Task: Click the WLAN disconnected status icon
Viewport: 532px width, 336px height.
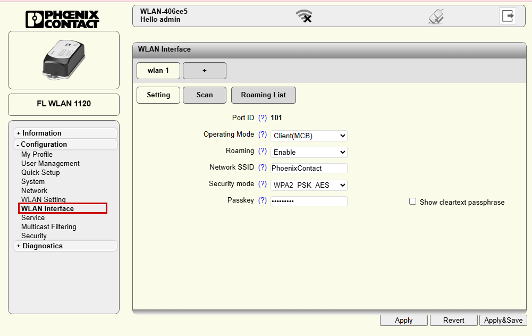Action: point(304,16)
